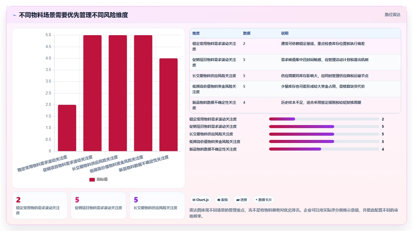This screenshot has width=413, height=231.
Task: Click table cell 稳定常用物料需求波动关注度
Action: coord(214,46)
